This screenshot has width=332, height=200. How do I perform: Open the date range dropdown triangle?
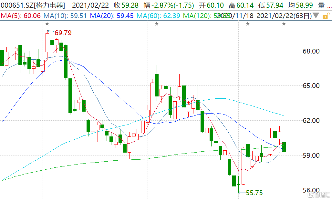316,15
